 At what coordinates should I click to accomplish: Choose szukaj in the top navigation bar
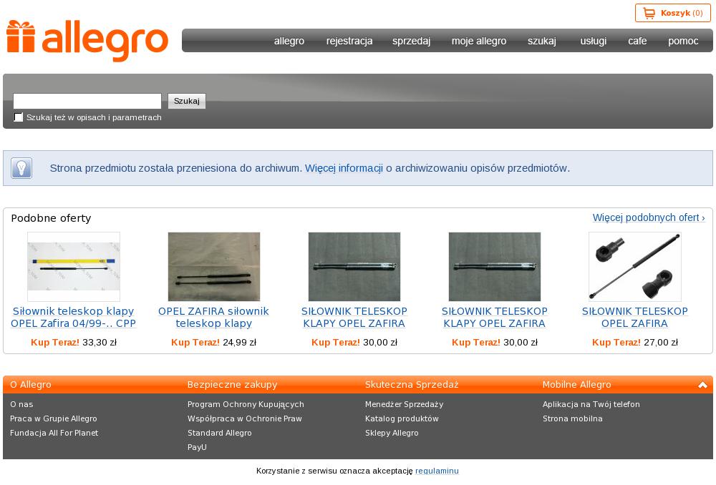coord(542,41)
